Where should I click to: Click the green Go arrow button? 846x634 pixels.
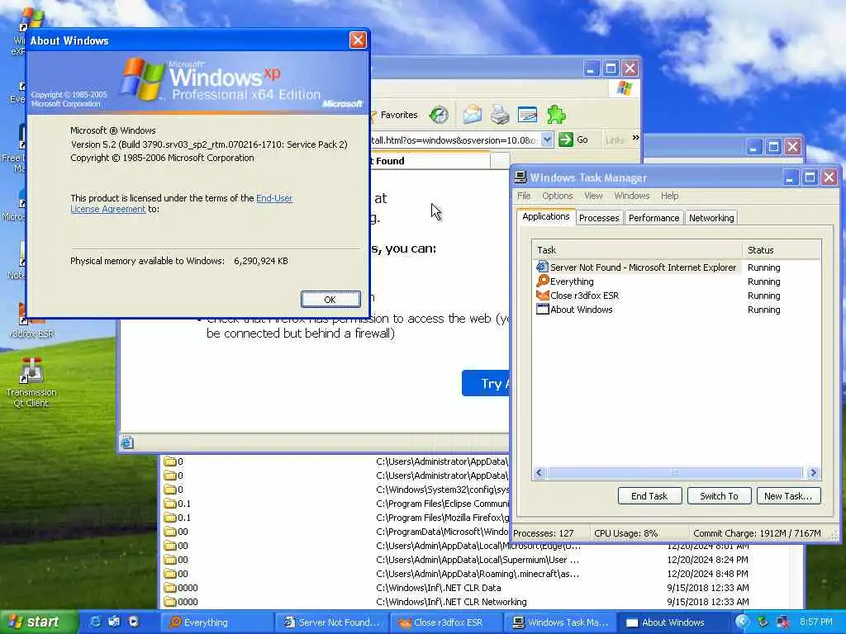point(566,140)
